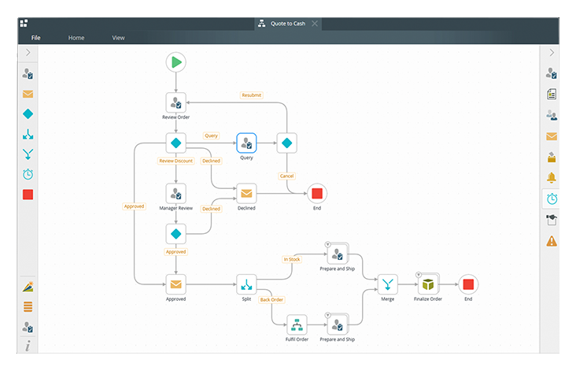Screen dimensions: 576x371
Task: Click the form document icon in right panel
Action: click(x=552, y=95)
